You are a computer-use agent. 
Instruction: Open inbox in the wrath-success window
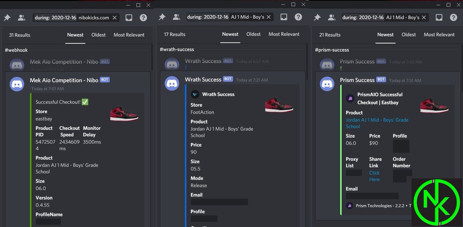click(284, 17)
